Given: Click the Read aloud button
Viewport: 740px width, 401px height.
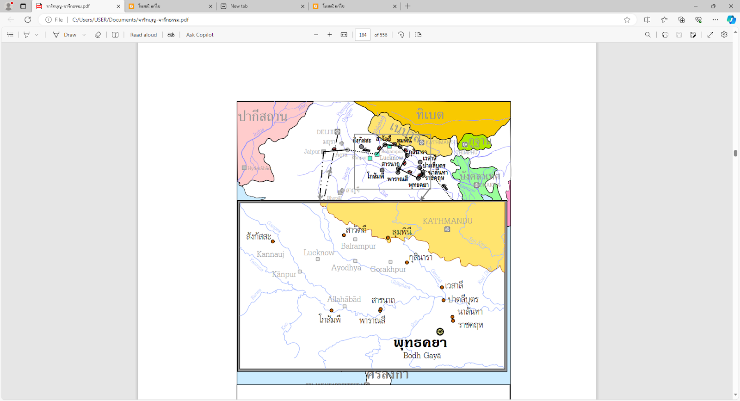Looking at the screenshot, I should pos(143,35).
